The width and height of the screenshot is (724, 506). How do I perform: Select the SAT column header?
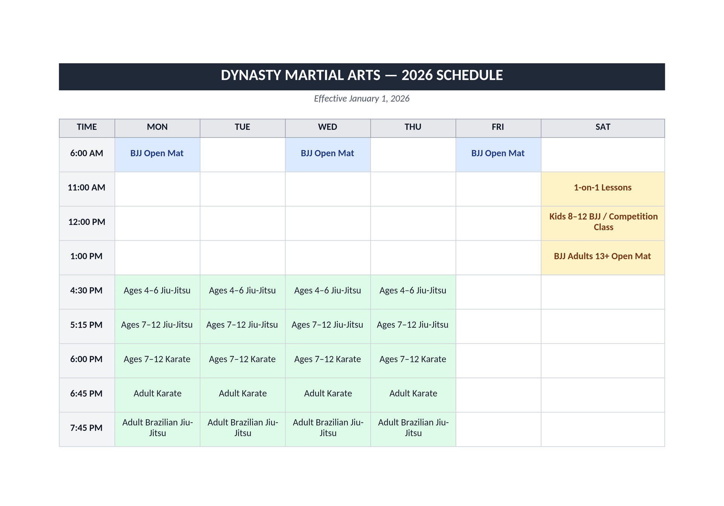603,128
